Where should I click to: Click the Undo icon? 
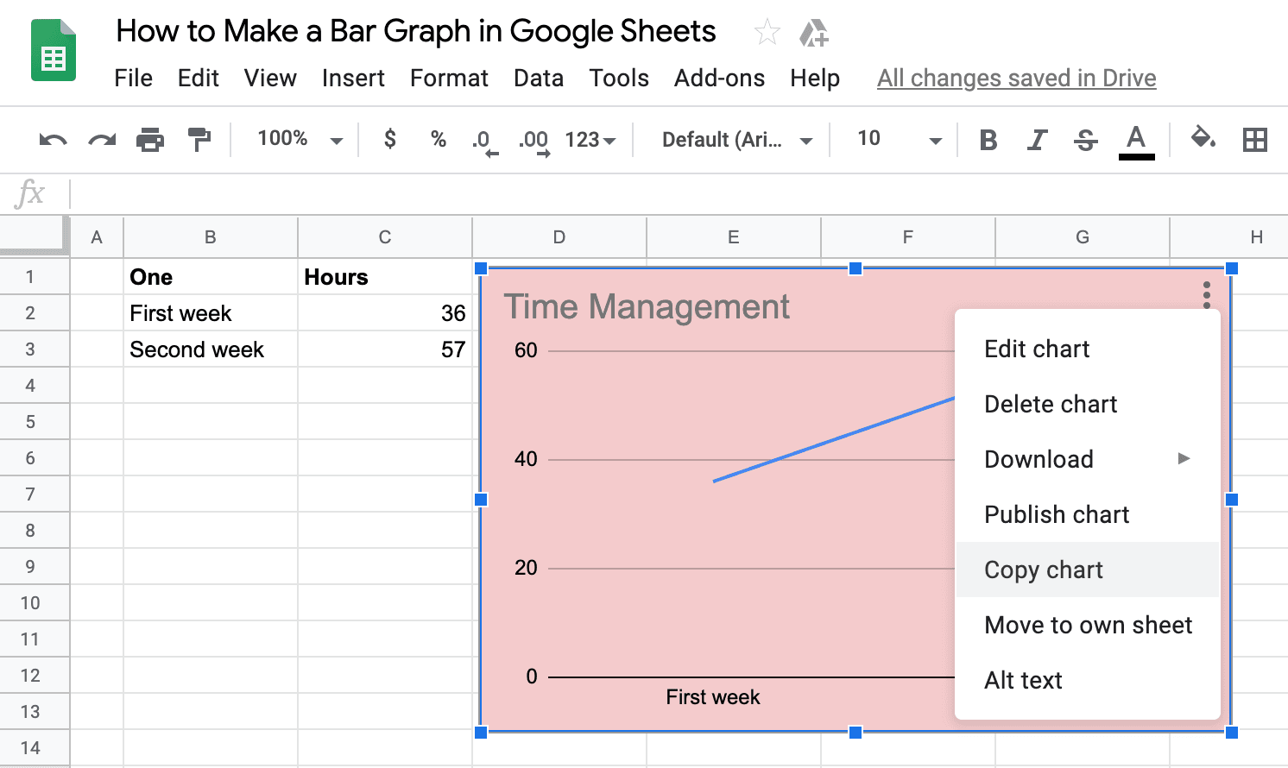coord(51,139)
